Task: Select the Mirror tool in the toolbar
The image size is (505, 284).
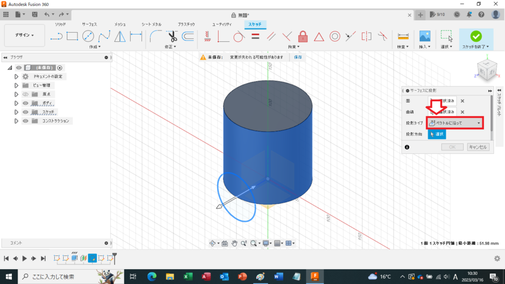Action: (x=120, y=36)
